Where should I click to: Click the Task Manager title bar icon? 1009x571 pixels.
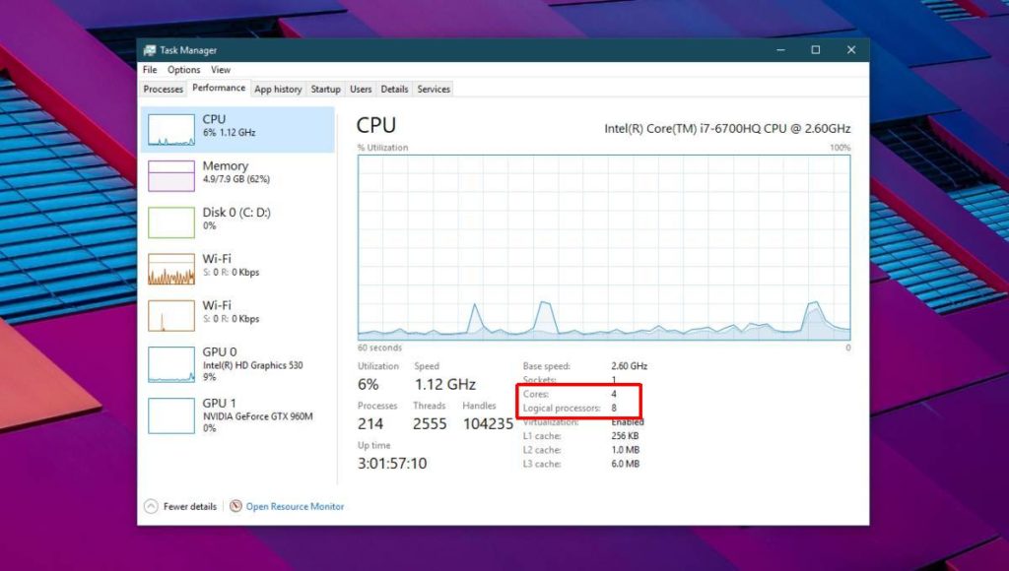[x=150, y=50]
